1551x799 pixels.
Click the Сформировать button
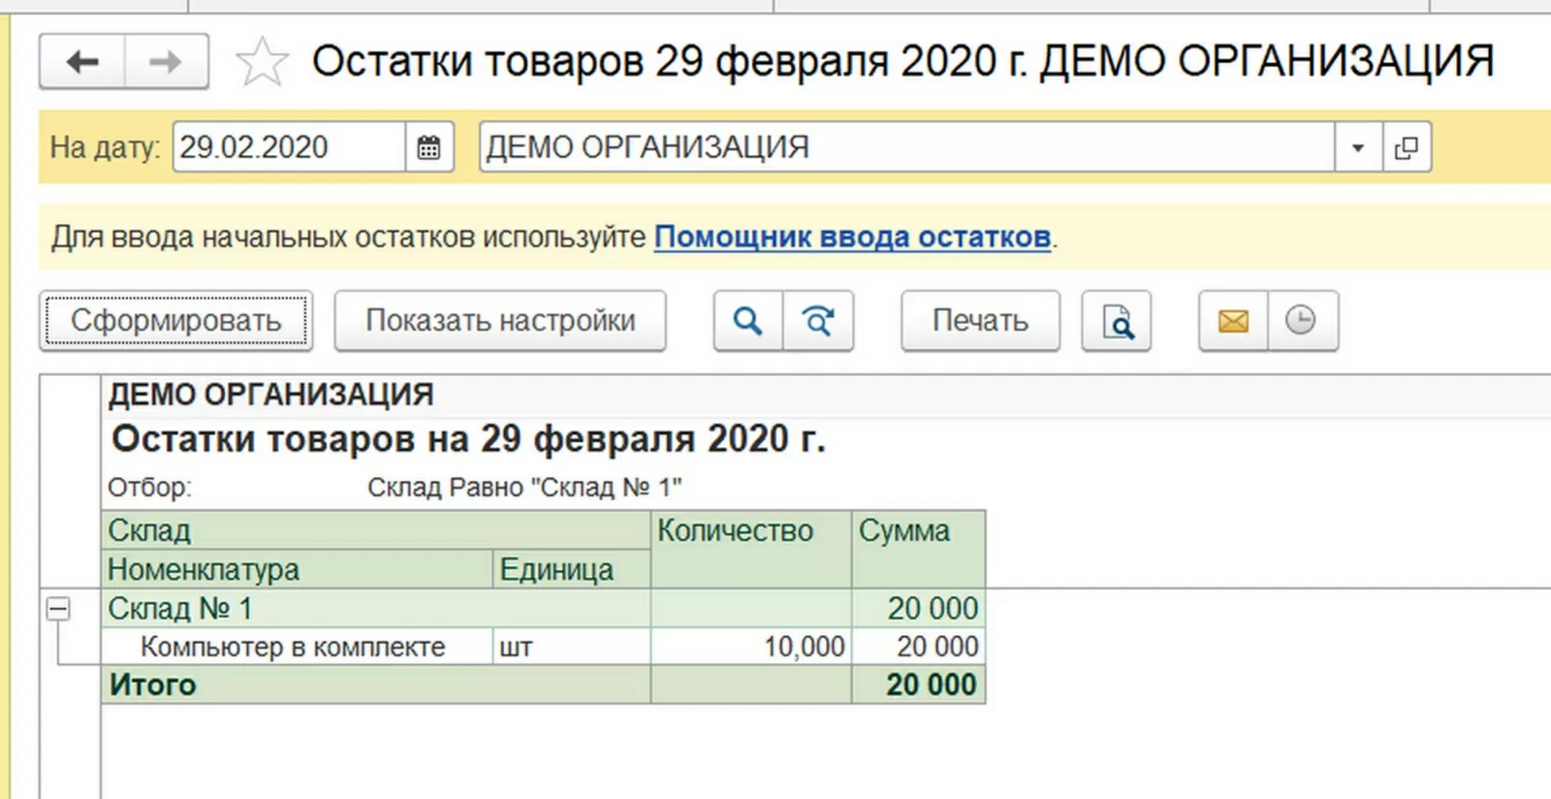pyautogui.click(x=176, y=321)
